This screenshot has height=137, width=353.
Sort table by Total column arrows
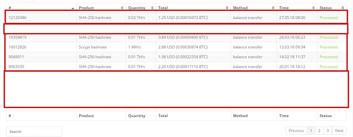(227, 8)
